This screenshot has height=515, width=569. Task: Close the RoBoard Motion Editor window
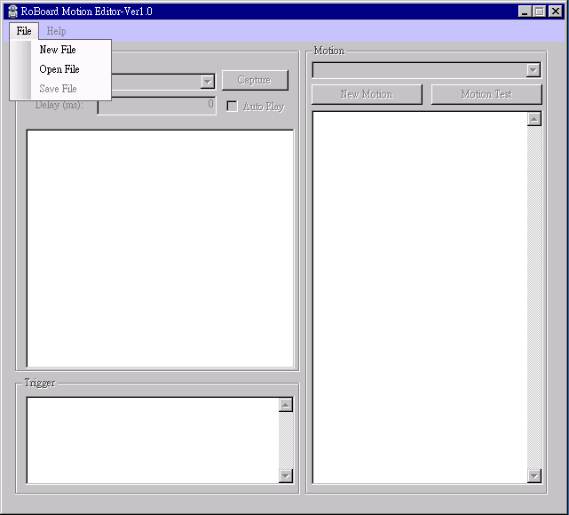[555, 12]
